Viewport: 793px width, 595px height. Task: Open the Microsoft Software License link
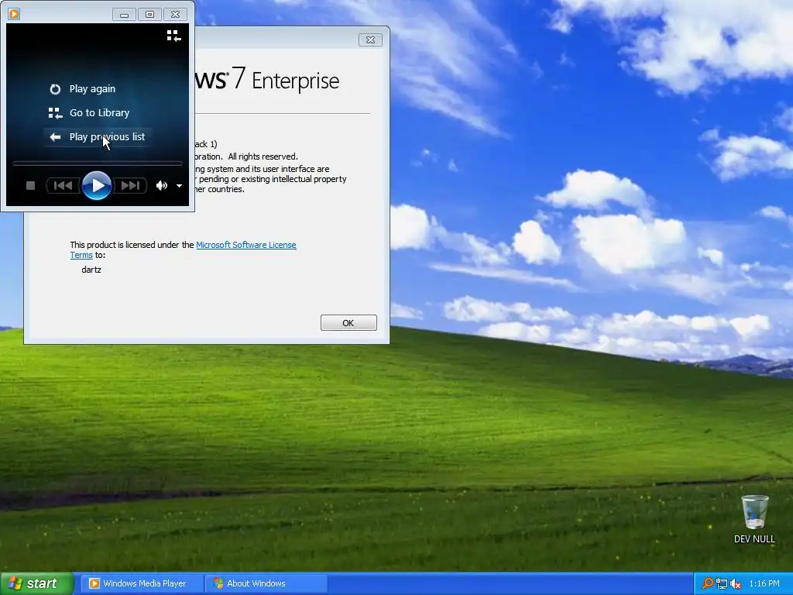(x=245, y=245)
